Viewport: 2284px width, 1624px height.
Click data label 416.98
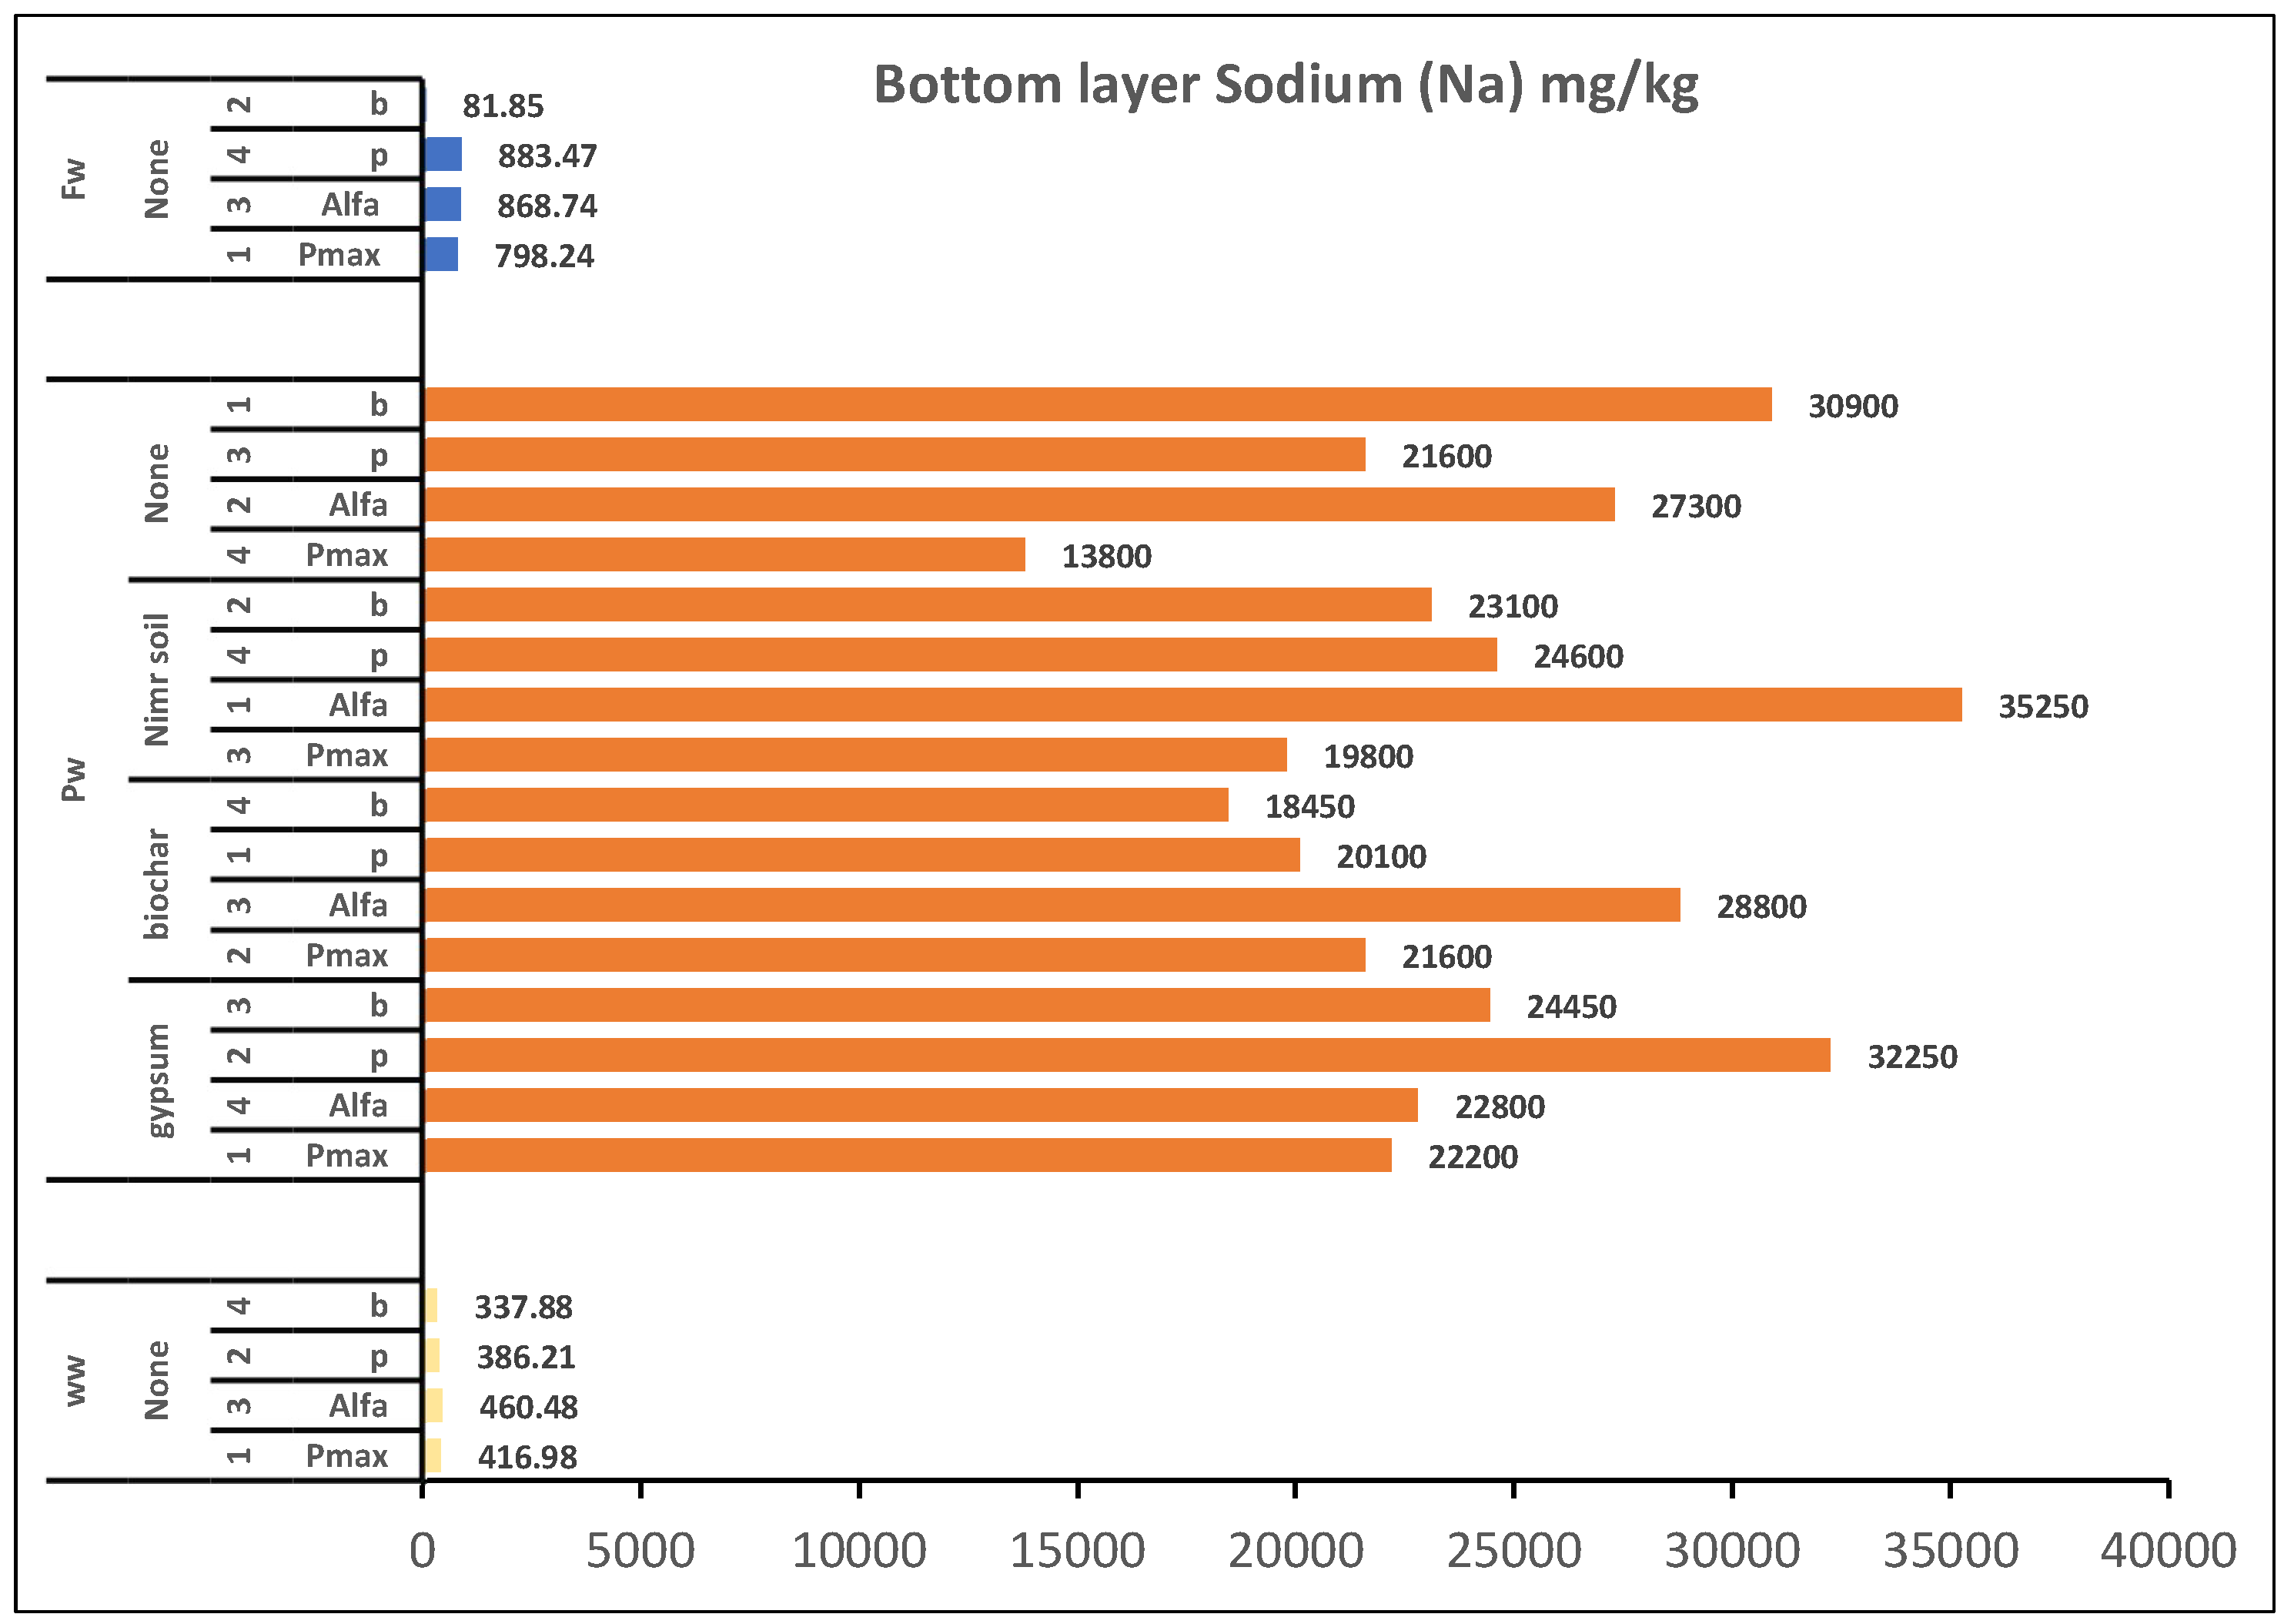click(527, 1457)
